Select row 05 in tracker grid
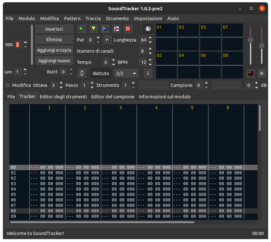271x242 pixels. click(x=133, y=194)
